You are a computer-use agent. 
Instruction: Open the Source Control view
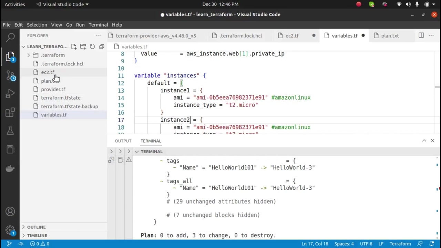click(x=10, y=75)
